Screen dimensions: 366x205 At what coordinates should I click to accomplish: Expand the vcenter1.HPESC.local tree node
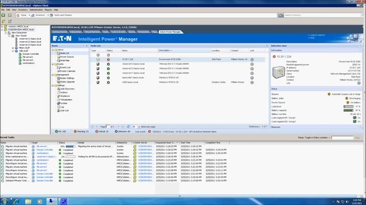[x=2, y=27]
